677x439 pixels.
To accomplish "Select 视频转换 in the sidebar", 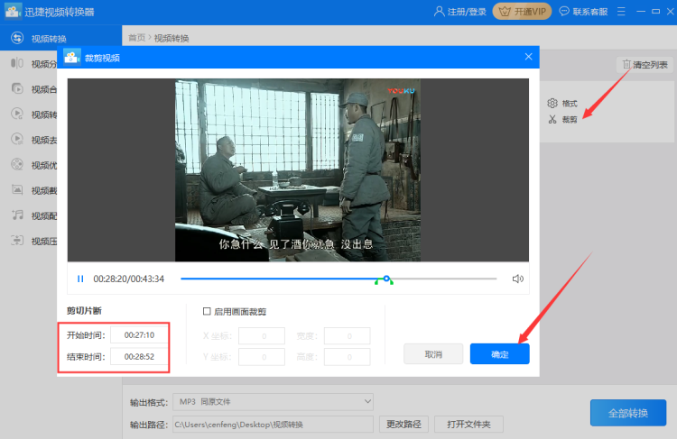I will (x=60, y=39).
